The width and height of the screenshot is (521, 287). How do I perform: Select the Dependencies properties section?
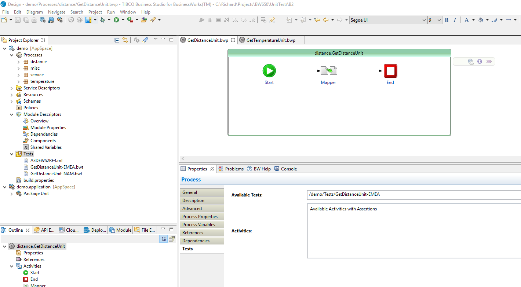coord(202,241)
